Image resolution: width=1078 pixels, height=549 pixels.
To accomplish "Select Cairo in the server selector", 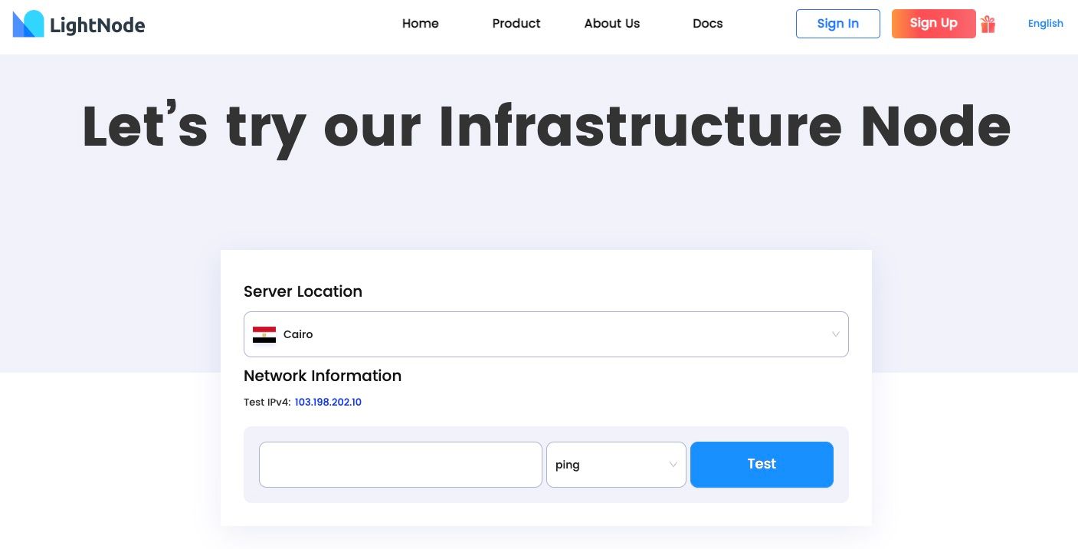I will (x=298, y=334).
